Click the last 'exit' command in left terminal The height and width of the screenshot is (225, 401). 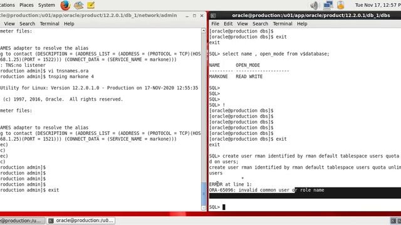(53, 190)
